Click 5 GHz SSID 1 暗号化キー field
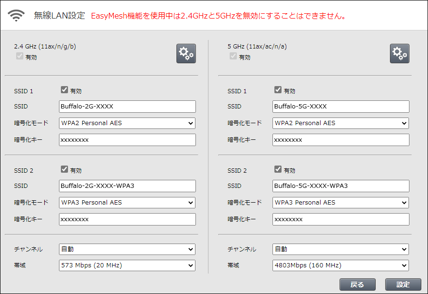The image size is (428, 294). tap(340, 140)
